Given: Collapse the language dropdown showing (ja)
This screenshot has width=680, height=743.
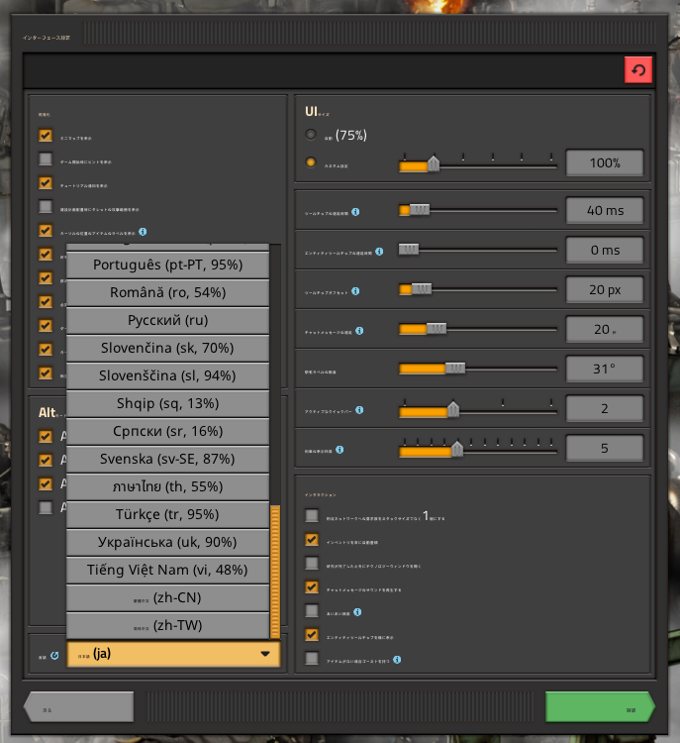Looking at the screenshot, I should 173,654.
